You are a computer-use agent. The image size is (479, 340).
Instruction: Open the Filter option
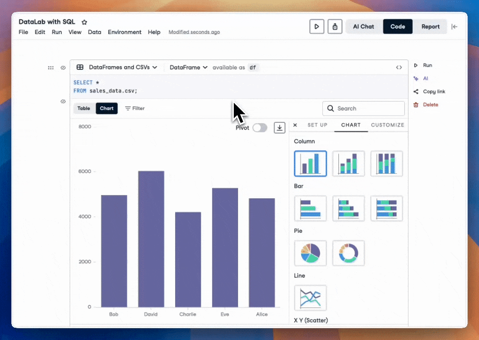[x=135, y=109]
